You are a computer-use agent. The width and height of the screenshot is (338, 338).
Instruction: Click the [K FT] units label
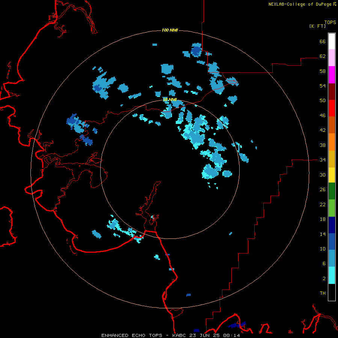(317, 26)
